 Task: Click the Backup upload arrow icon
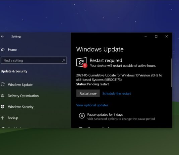coord(2,118)
